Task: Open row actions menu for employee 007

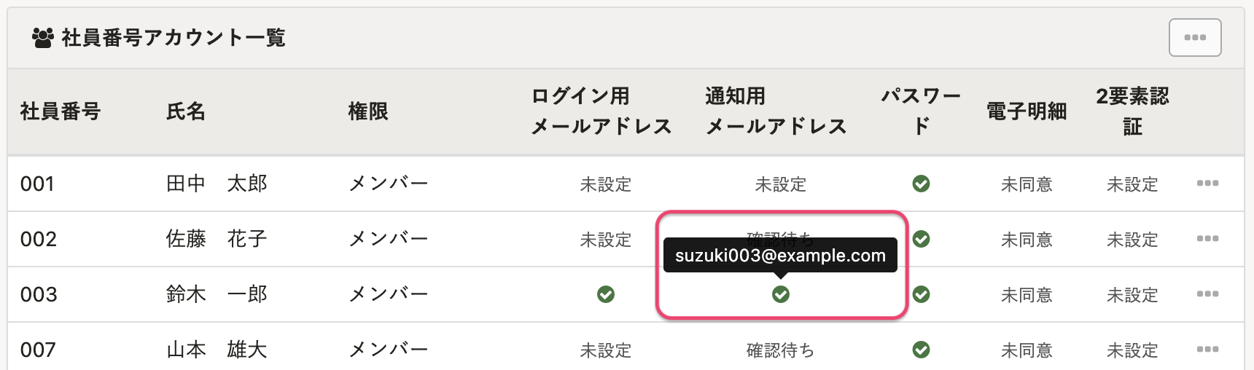Action: click(1207, 350)
